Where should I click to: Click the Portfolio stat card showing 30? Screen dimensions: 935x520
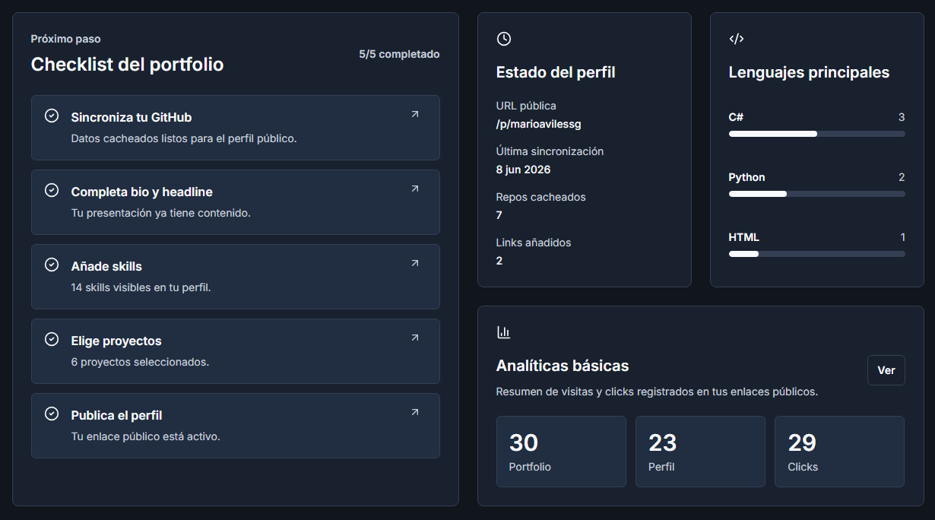pyautogui.click(x=561, y=452)
